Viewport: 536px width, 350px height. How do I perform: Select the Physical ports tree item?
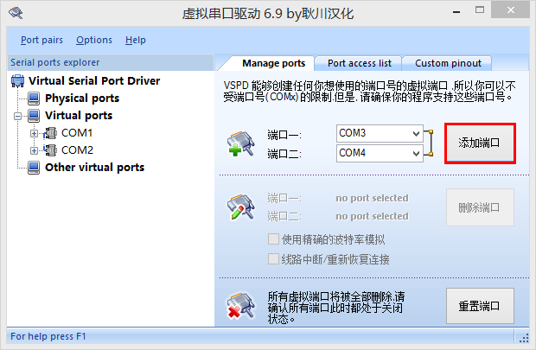(x=82, y=99)
